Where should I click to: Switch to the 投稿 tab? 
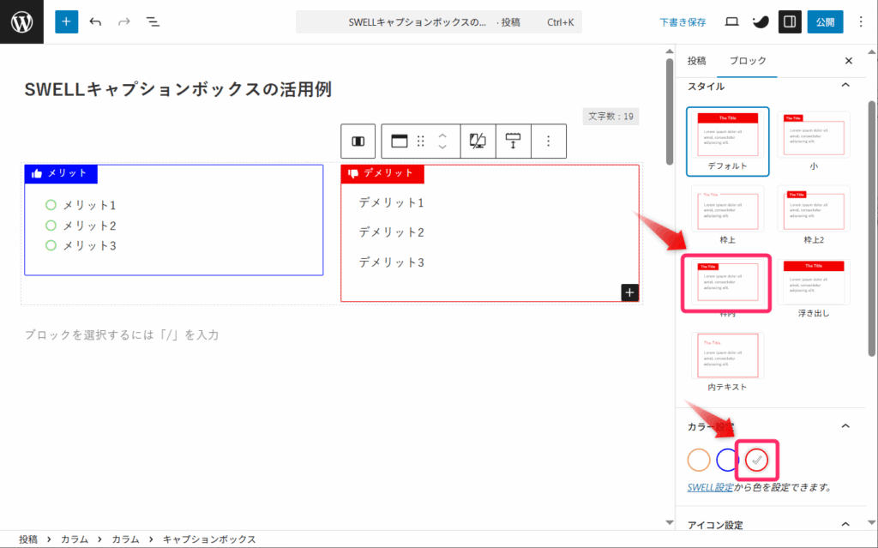pos(696,61)
